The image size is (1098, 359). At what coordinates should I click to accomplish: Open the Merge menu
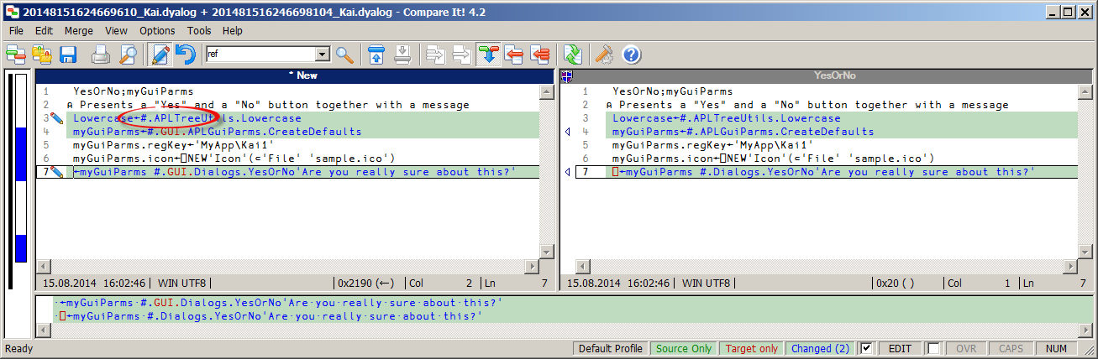click(79, 30)
